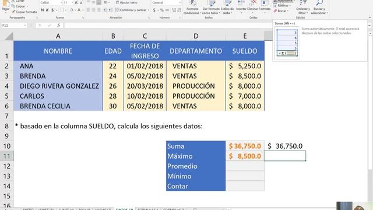Image resolution: width=373 pixels, height=210 pixels.
Task: Click the Pegar paste button
Action: 5,6
